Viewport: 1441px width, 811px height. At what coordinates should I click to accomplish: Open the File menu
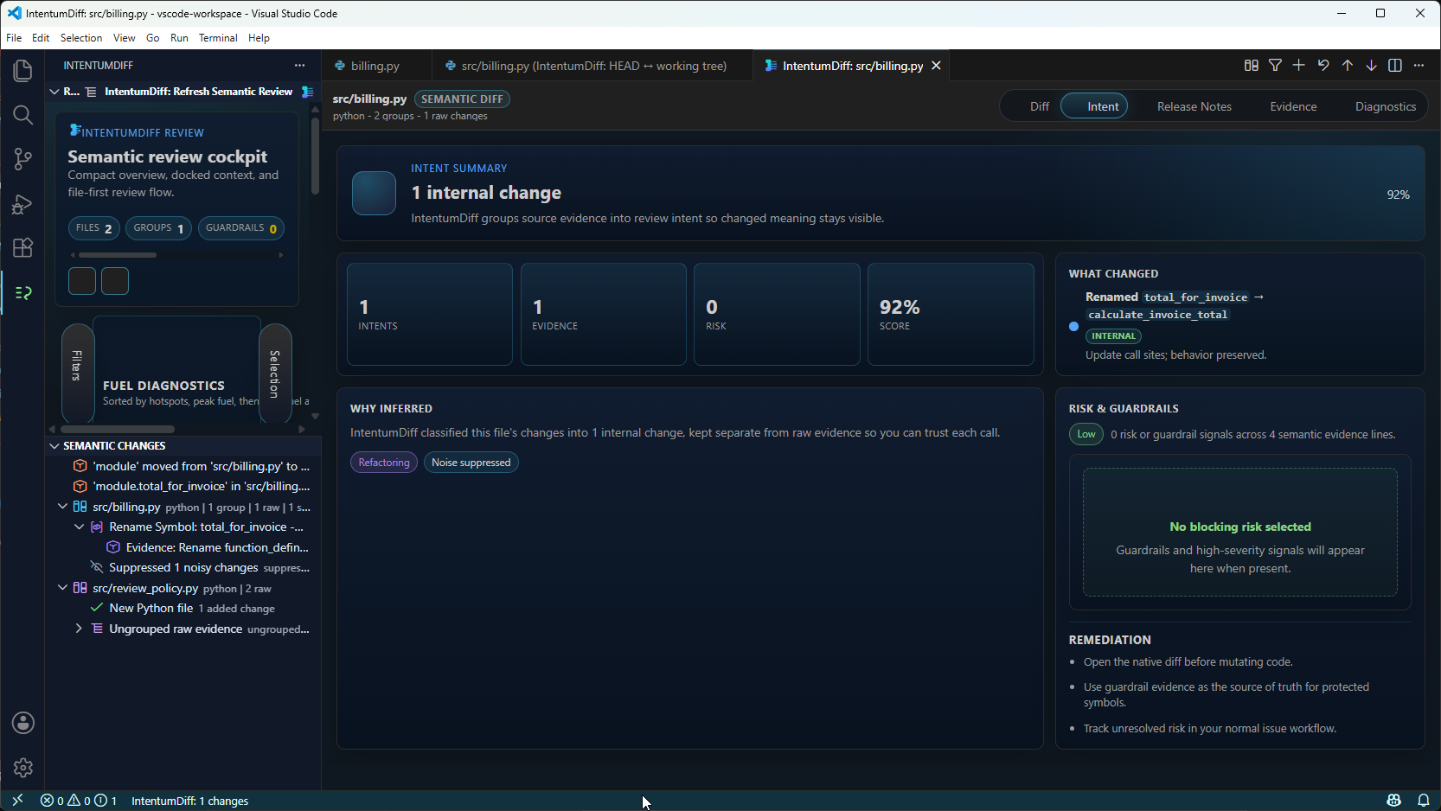point(14,38)
